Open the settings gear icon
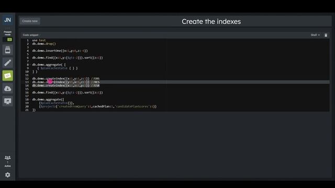The width and height of the screenshot is (335, 188). pyautogui.click(x=8, y=175)
